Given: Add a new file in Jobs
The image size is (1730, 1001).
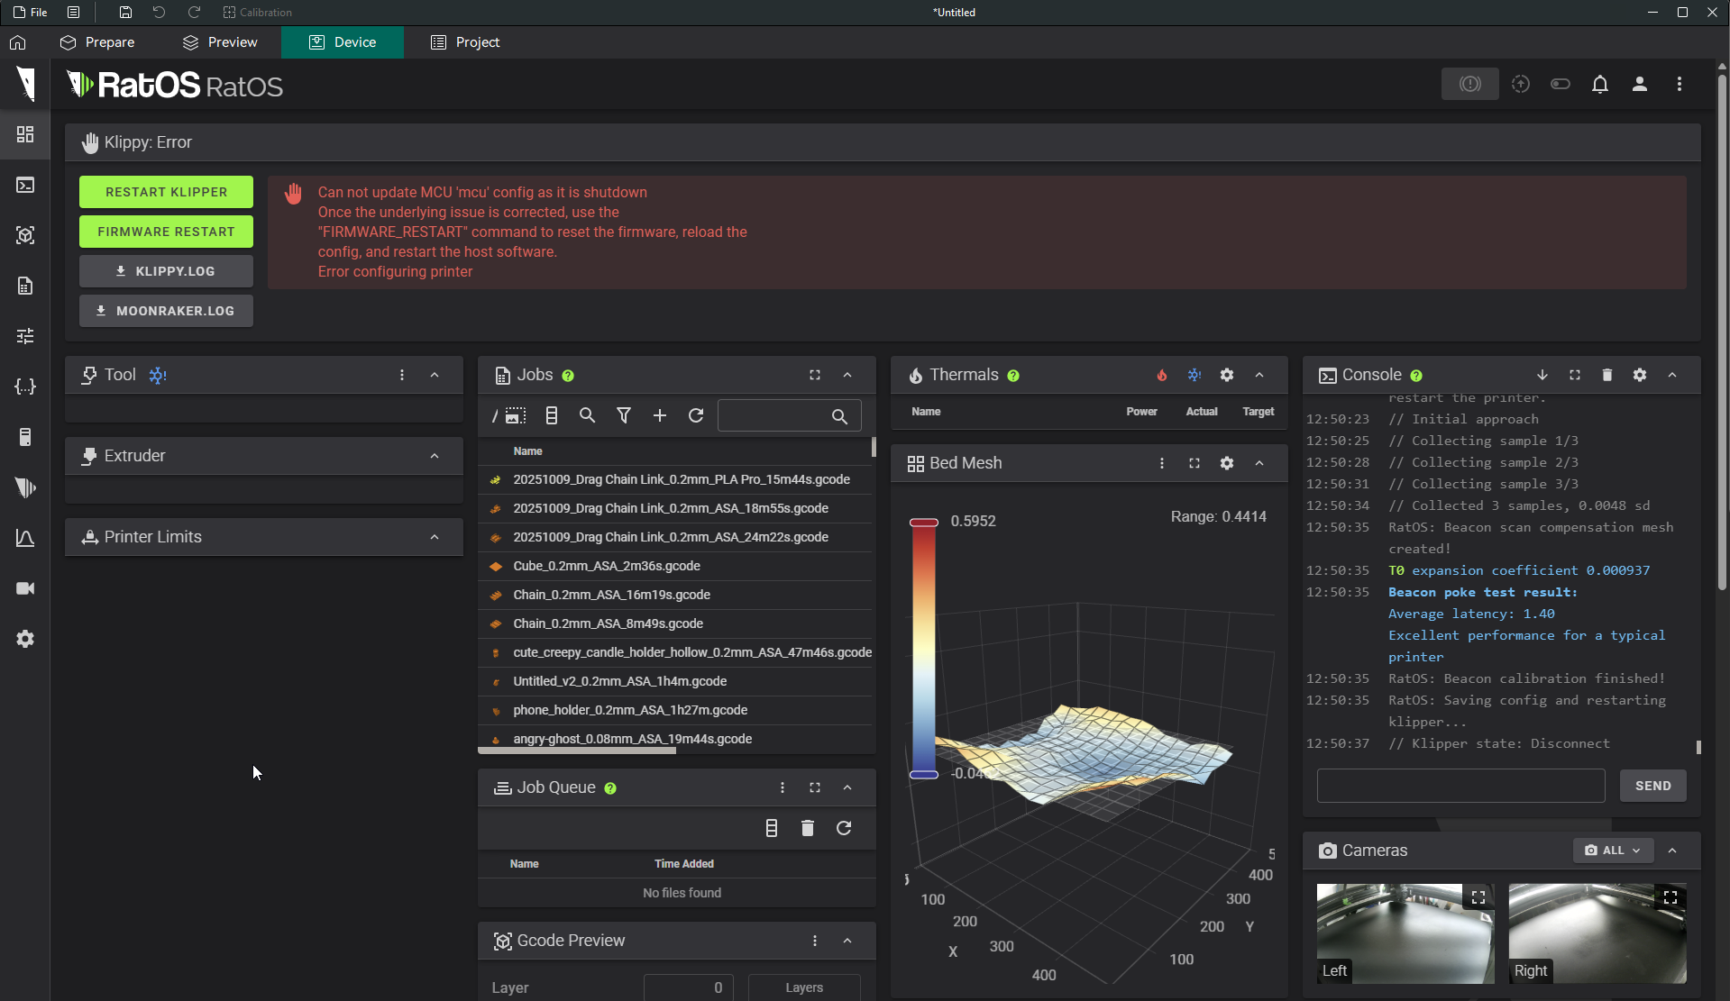Looking at the screenshot, I should [659, 415].
